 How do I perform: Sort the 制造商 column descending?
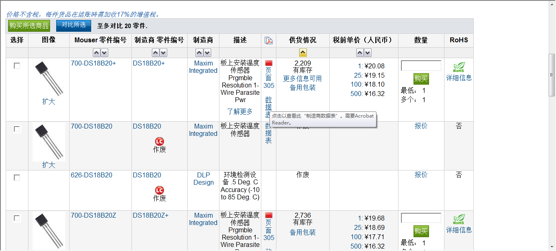[208, 53]
